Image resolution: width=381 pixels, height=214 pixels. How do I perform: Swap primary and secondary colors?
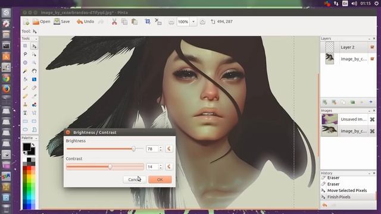click(33, 144)
